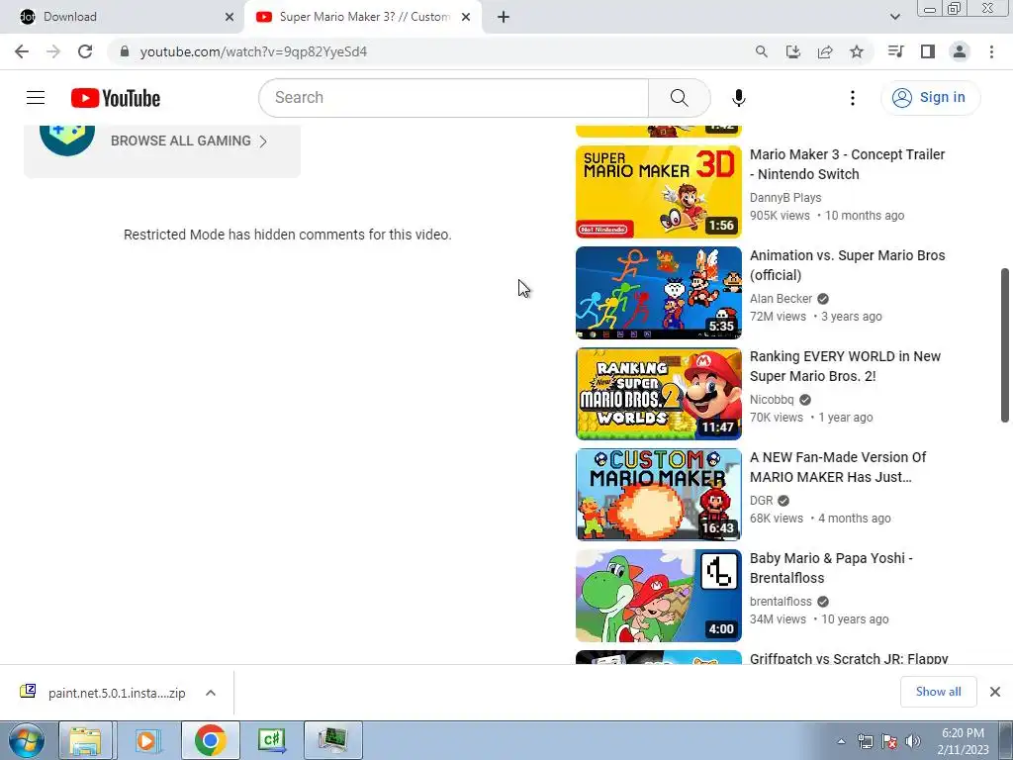This screenshot has height=760, width=1013.
Task: Open the zoom magnifier icon in the address bar
Action: (762, 51)
